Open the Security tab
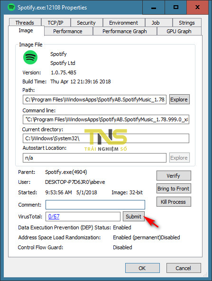The height and width of the screenshot is (281, 212). [86, 23]
